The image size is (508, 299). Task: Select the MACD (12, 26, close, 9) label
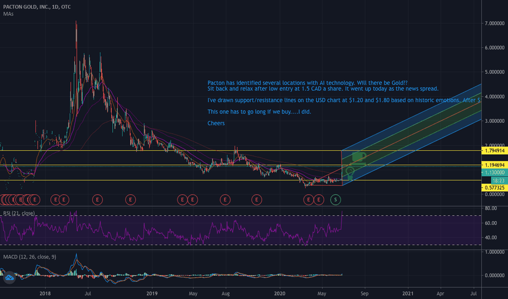click(29, 257)
